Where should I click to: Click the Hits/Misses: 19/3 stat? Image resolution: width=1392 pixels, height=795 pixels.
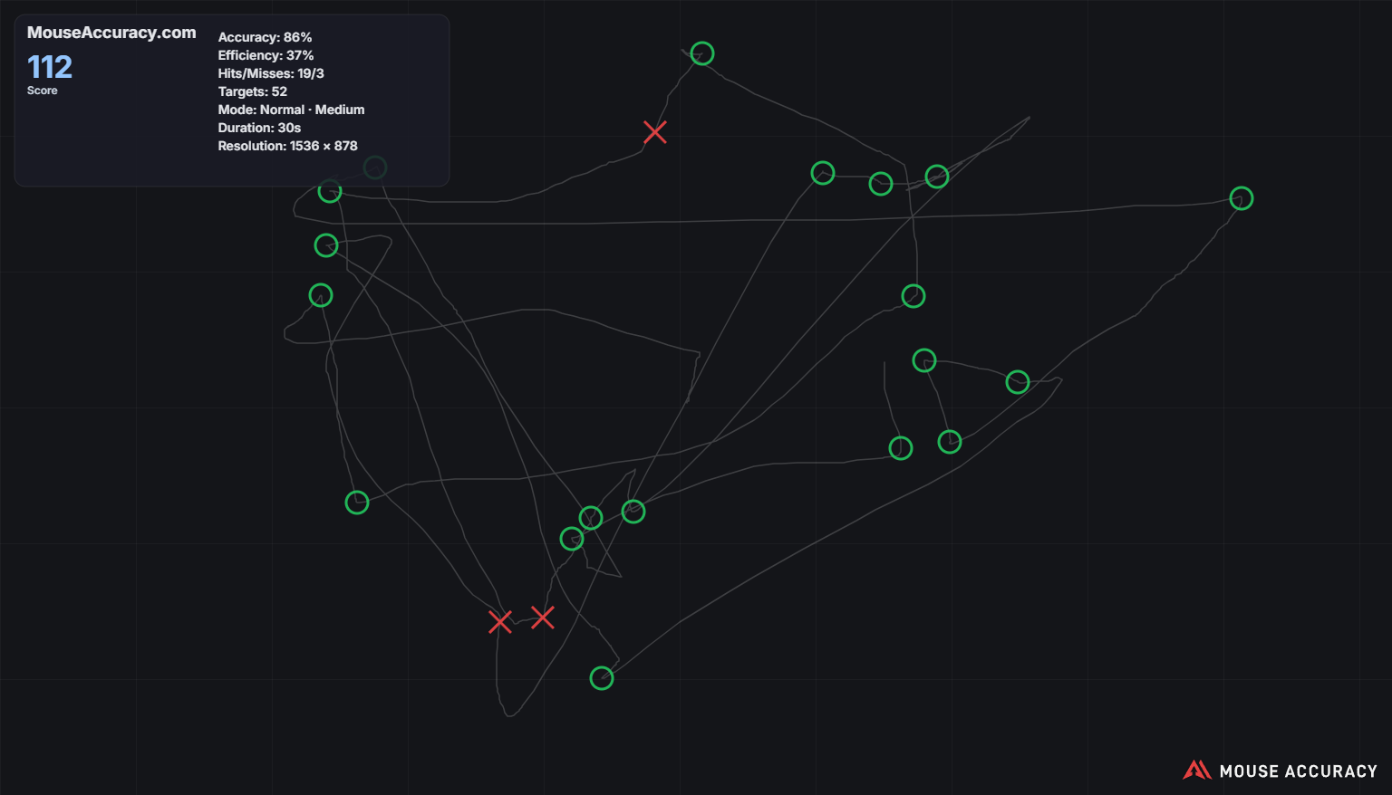271,73
